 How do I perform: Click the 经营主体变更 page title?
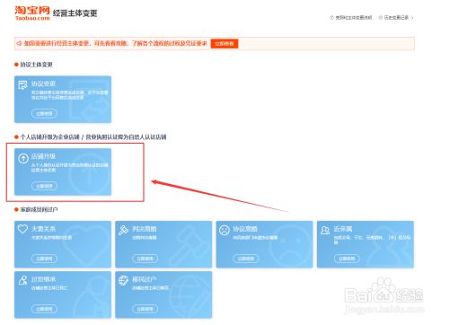pos(75,13)
